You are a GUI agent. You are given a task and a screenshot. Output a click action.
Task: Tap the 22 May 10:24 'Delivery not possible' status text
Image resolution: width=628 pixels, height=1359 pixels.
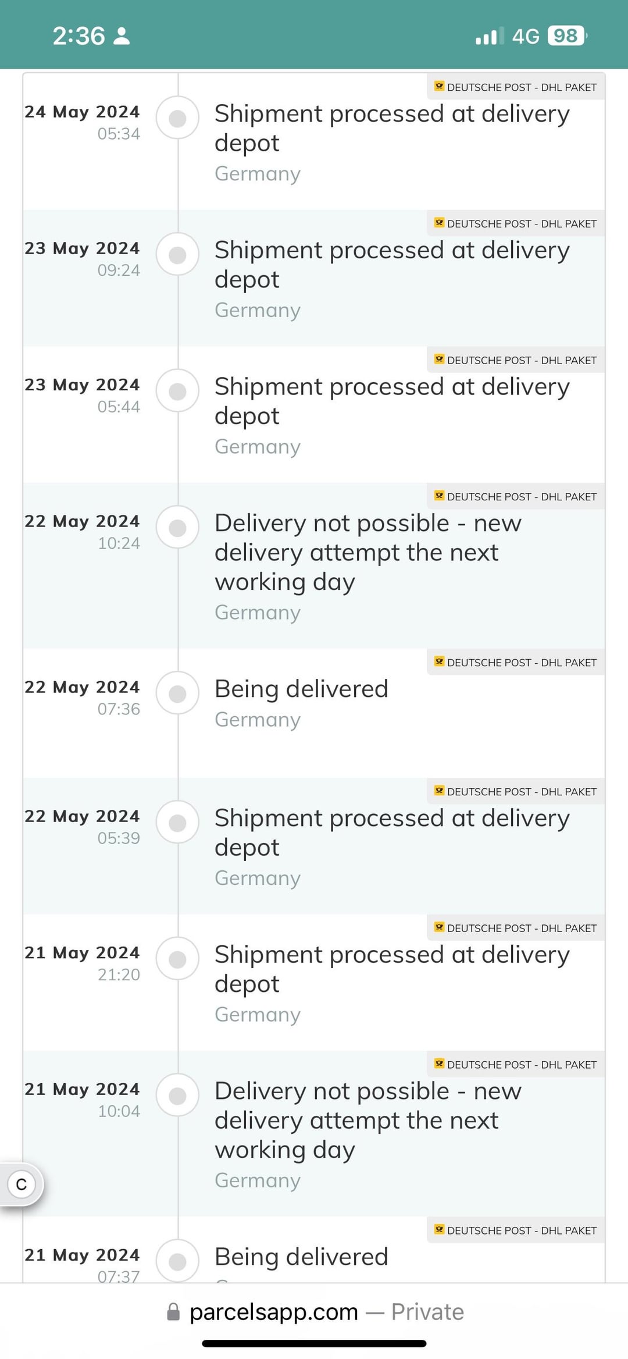(367, 552)
